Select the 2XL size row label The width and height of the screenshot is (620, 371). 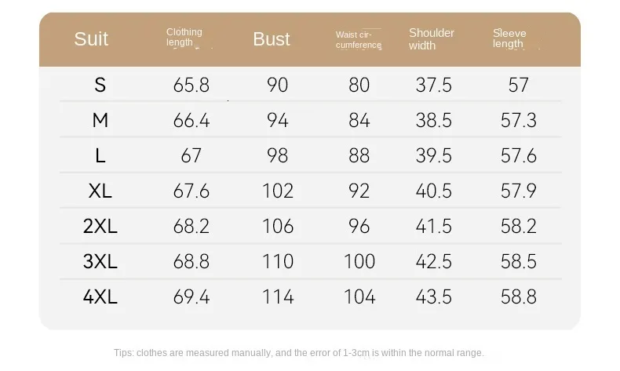pyautogui.click(x=100, y=226)
